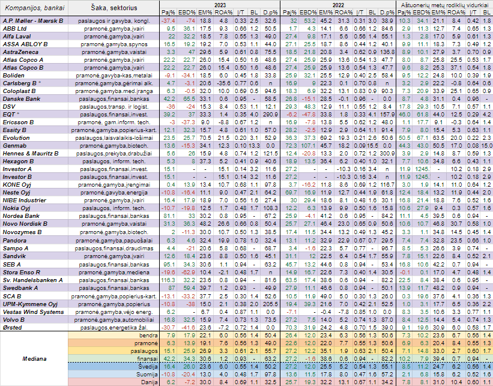493x386 pixels.
Task: Select the 'Volvo B' row label
Action: coord(34,320)
